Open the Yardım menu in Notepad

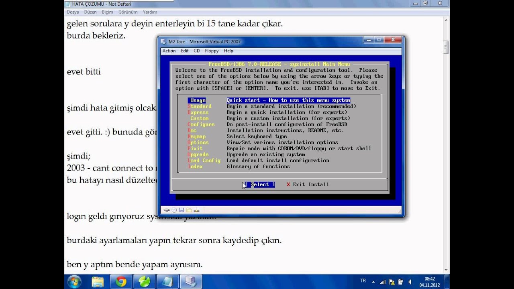(x=150, y=12)
